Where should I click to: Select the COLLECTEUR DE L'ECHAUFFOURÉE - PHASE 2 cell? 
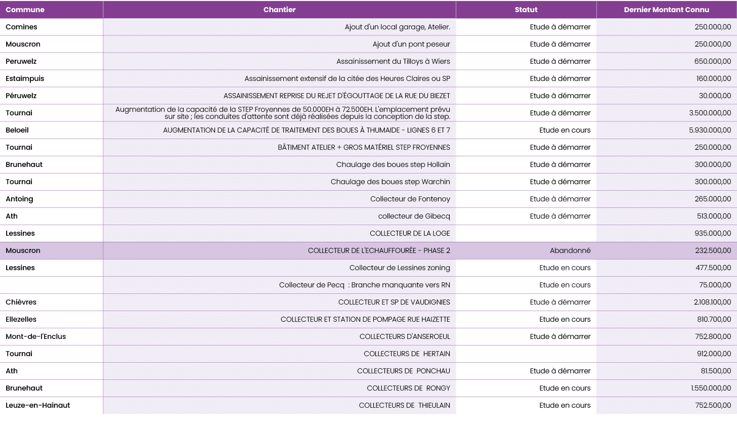point(378,250)
